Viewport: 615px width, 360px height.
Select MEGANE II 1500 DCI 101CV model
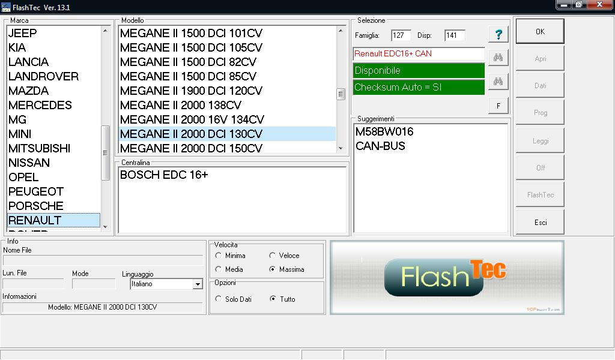[227, 33]
